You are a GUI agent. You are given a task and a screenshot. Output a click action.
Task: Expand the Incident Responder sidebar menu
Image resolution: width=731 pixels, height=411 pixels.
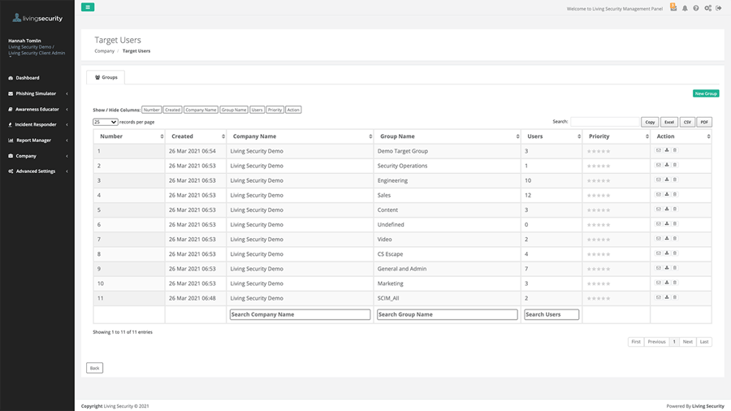[37, 124]
